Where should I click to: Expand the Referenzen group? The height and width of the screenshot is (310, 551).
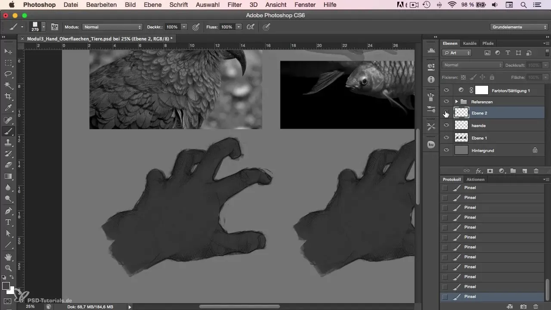point(456,102)
